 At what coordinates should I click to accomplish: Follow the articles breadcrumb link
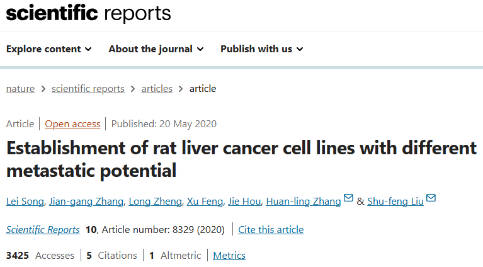pyautogui.click(x=157, y=89)
